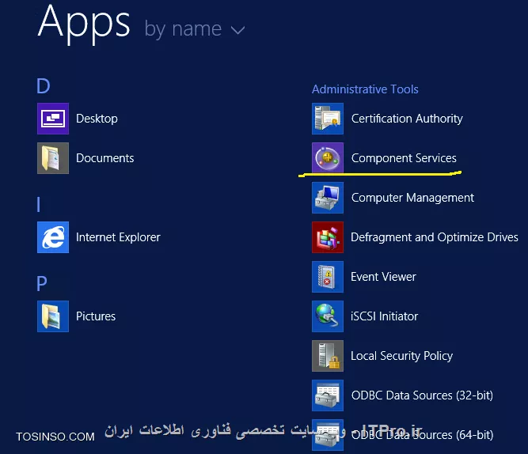Click the Administrative Tools group header
The width and height of the screenshot is (528, 454).
coord(365,89)
